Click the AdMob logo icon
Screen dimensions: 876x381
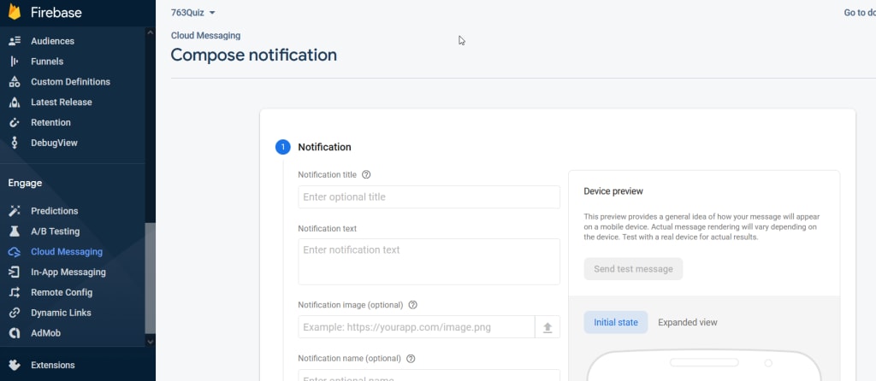click(15, 333)
